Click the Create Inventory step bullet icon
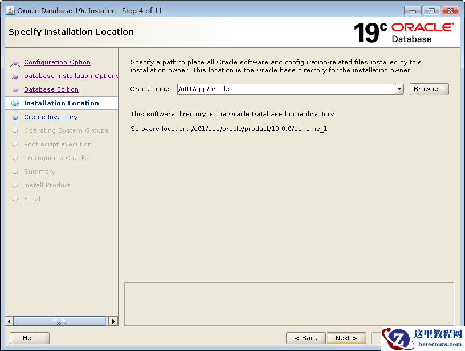 pyautogui.click(x=15, y=117)
